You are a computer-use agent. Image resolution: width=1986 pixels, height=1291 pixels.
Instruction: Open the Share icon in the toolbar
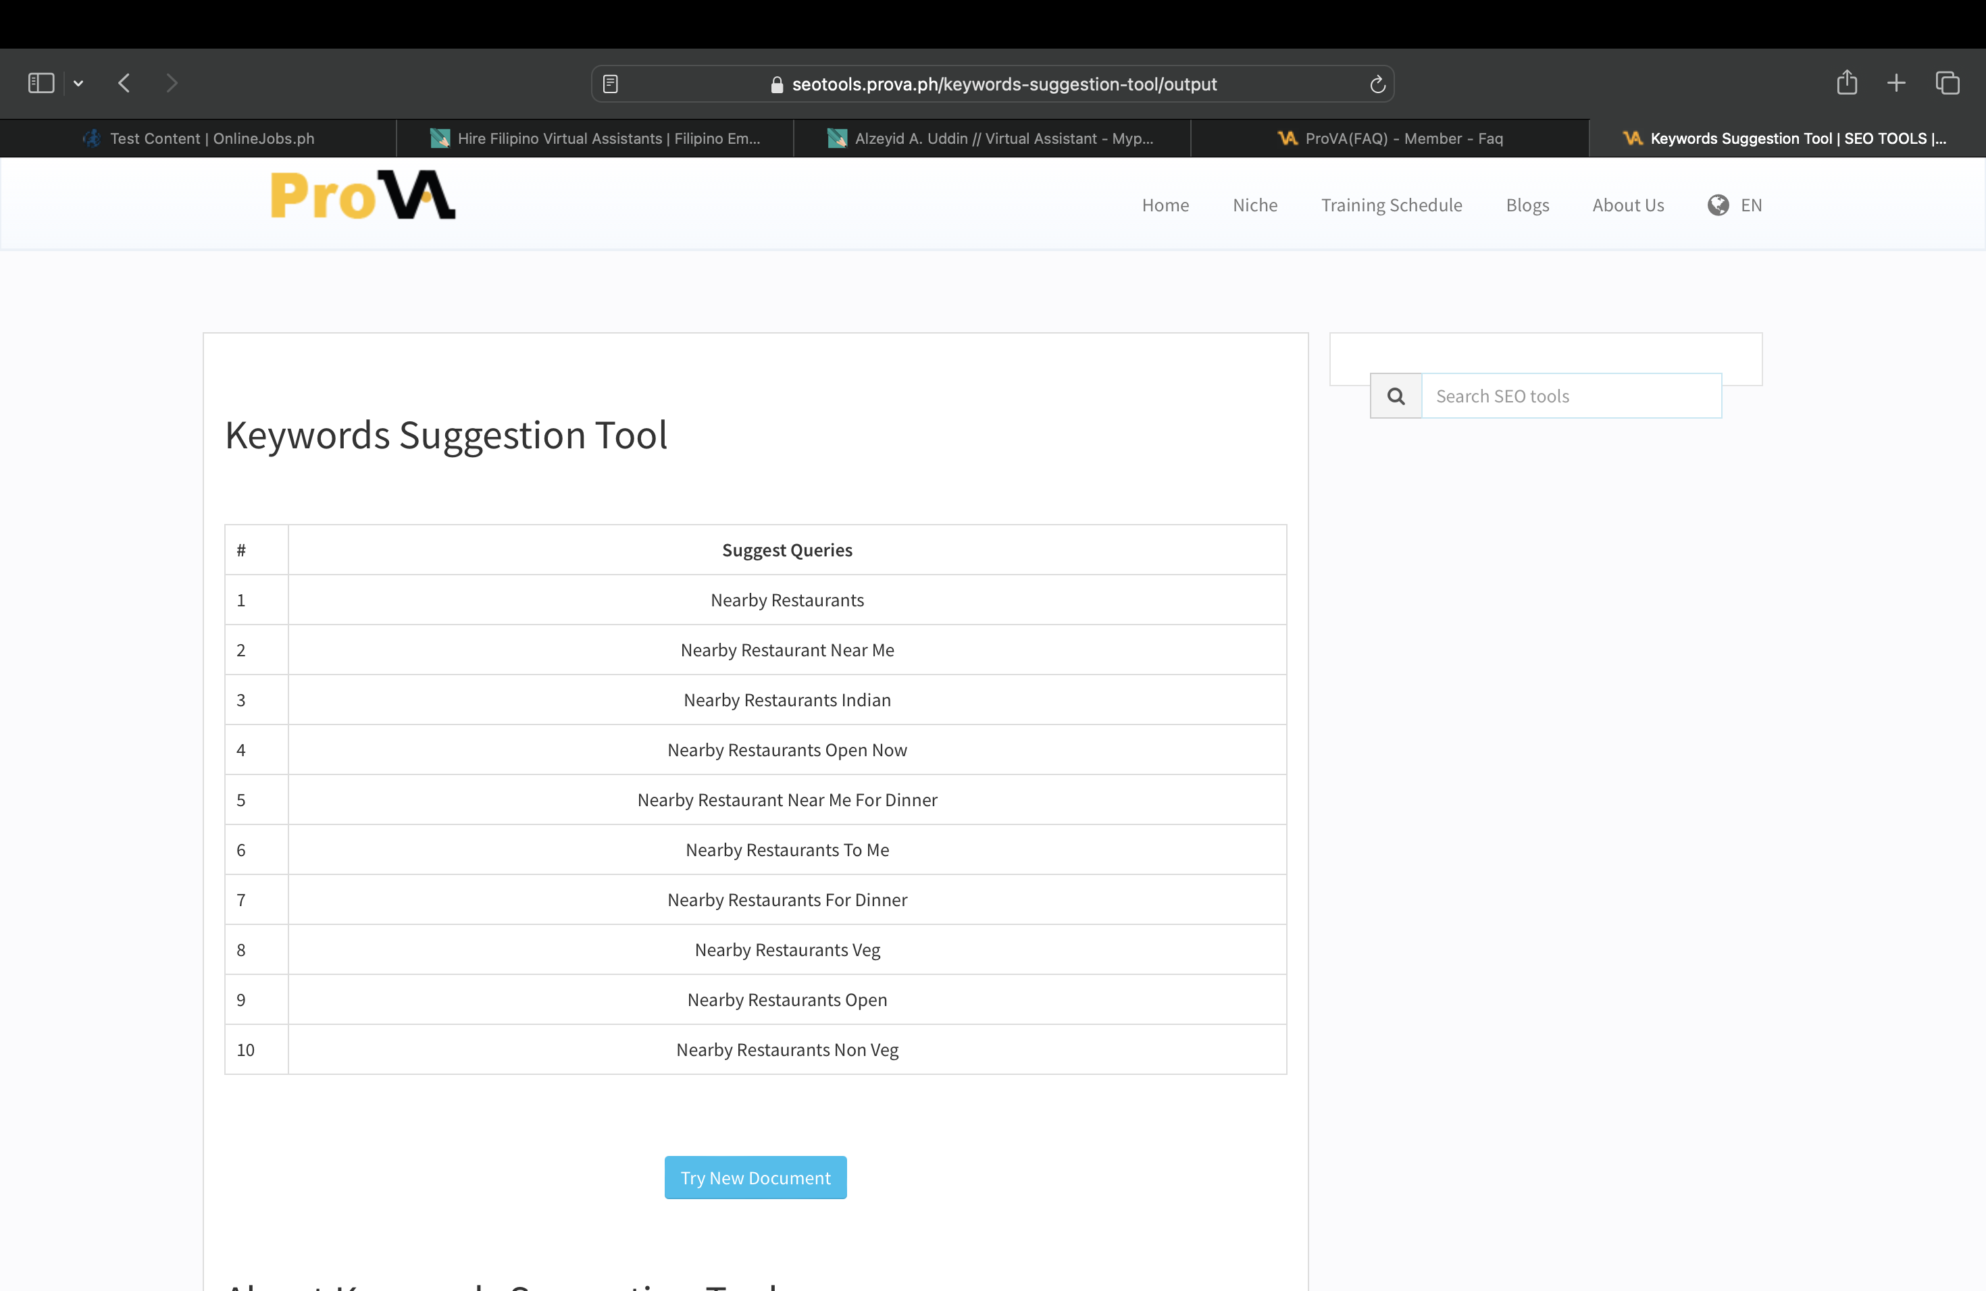[1847, 82]
